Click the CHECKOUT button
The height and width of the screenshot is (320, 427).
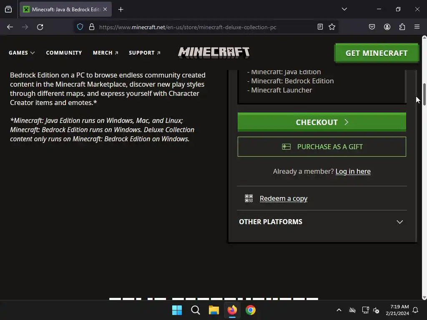point(322,122)
